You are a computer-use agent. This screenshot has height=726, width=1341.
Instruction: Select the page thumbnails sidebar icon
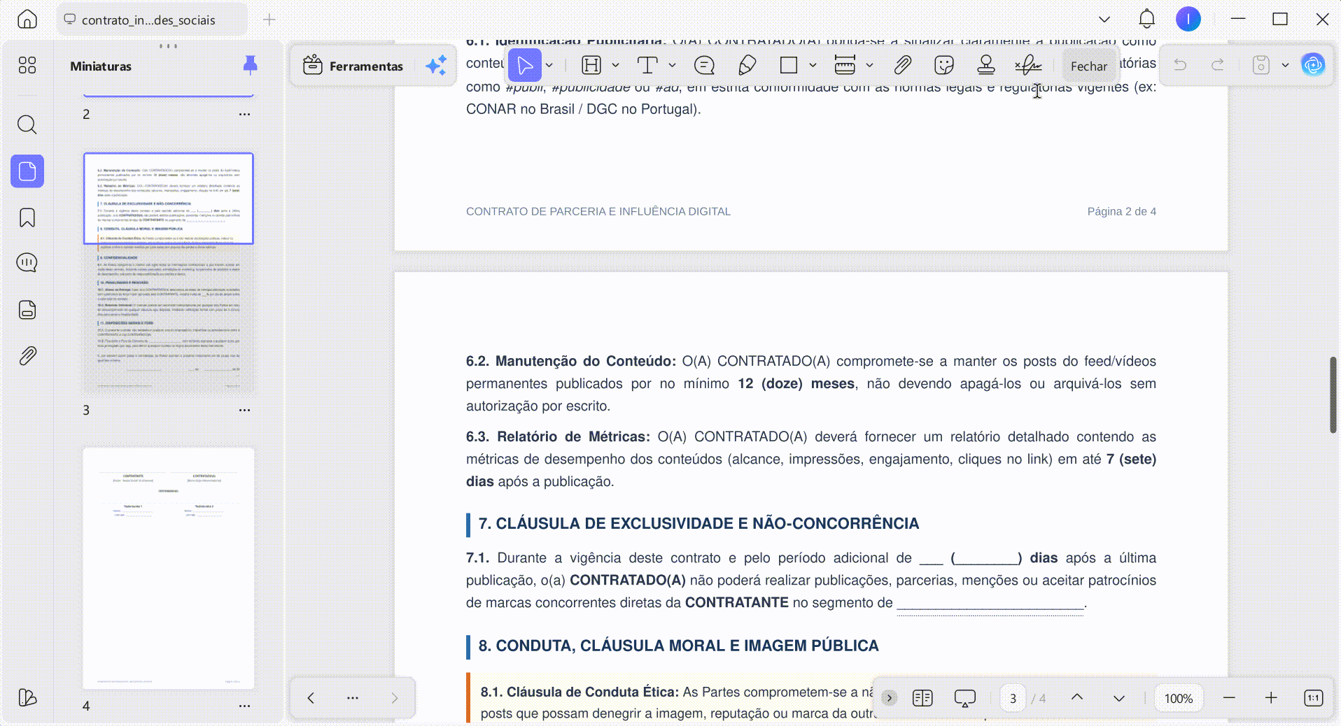point(27,171)
